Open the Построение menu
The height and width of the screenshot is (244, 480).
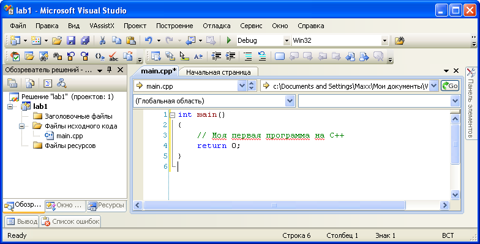pos(174,26)
